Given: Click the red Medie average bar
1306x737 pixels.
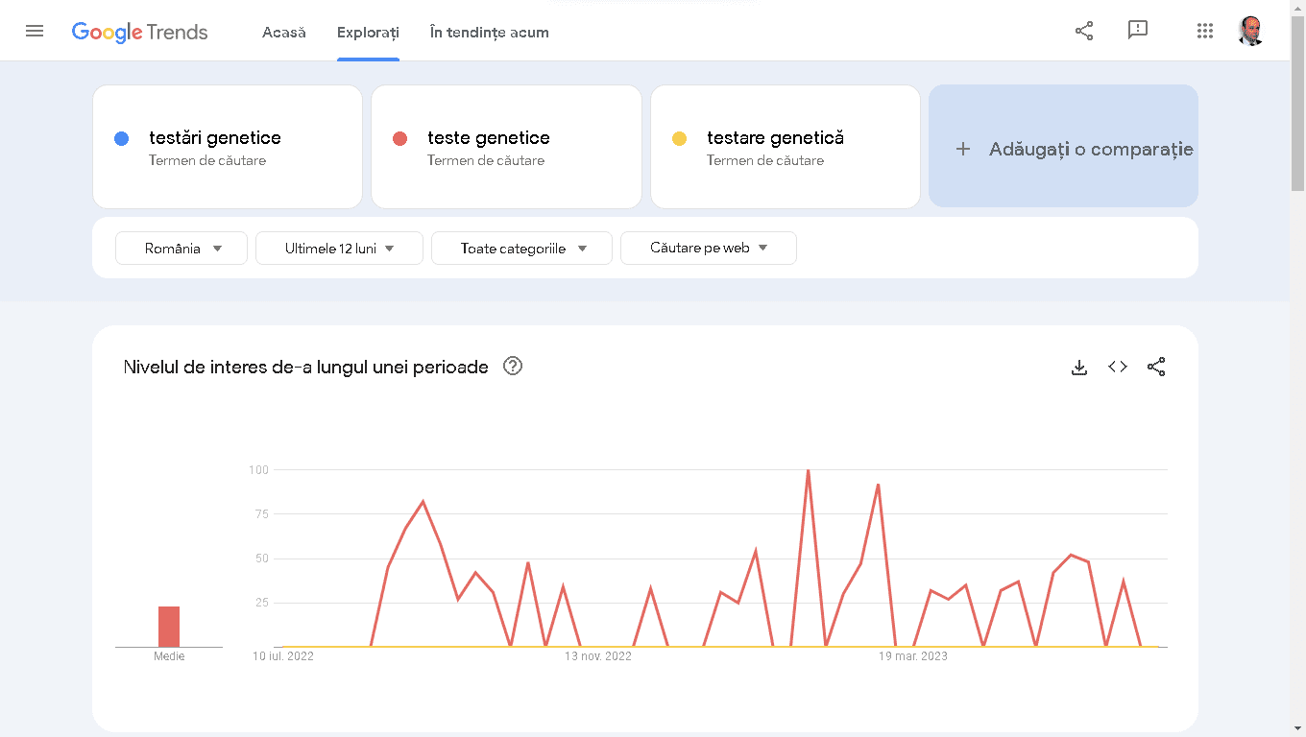Looking at the screenshot, I should click(x=169, y=627).
